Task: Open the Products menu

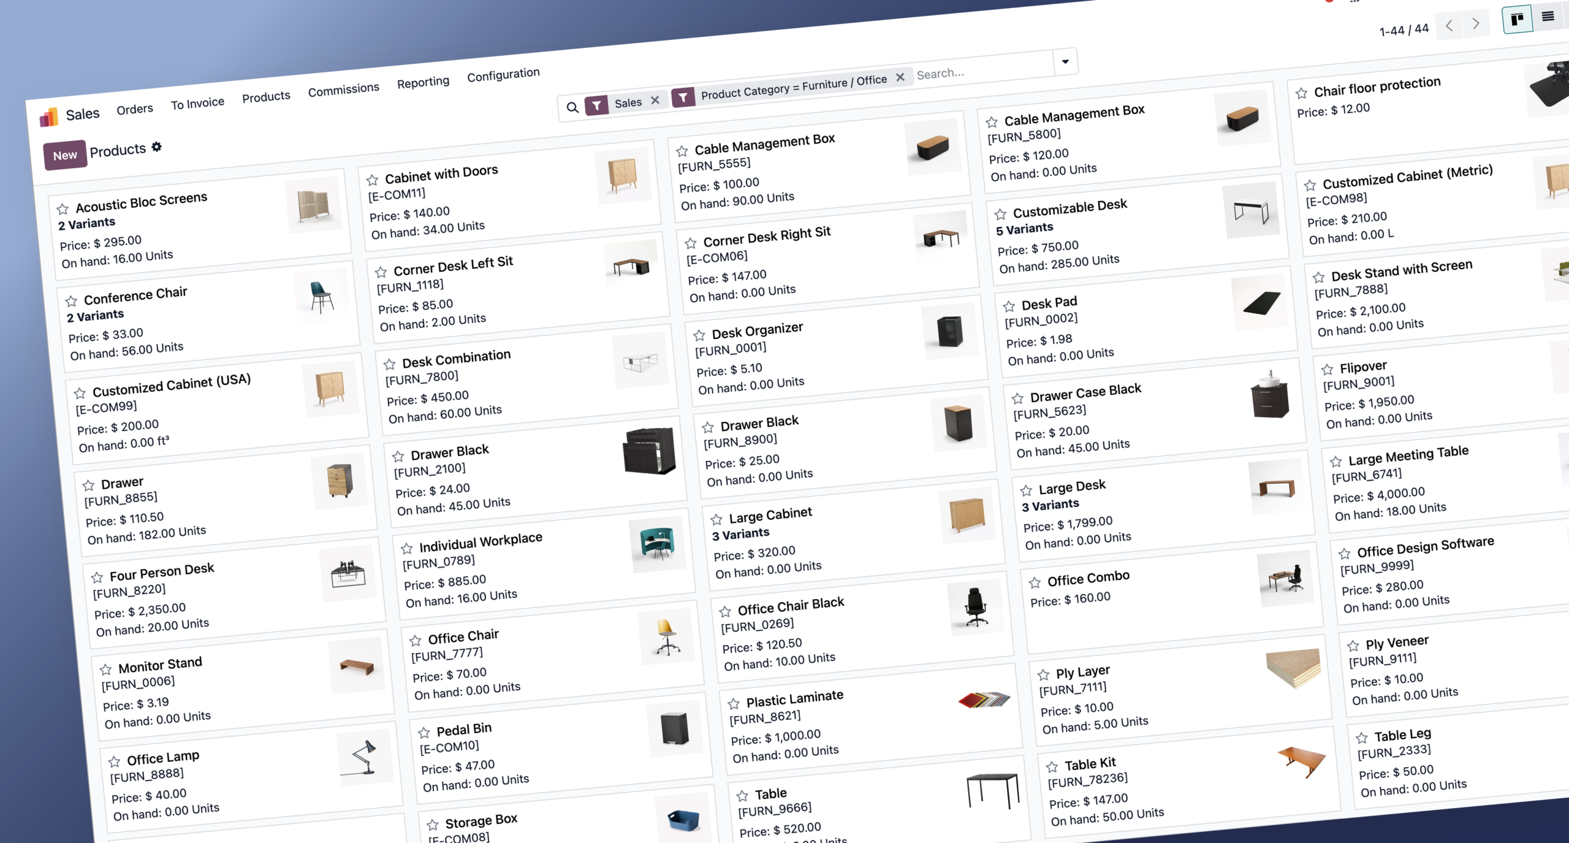Action: point(266,97)
